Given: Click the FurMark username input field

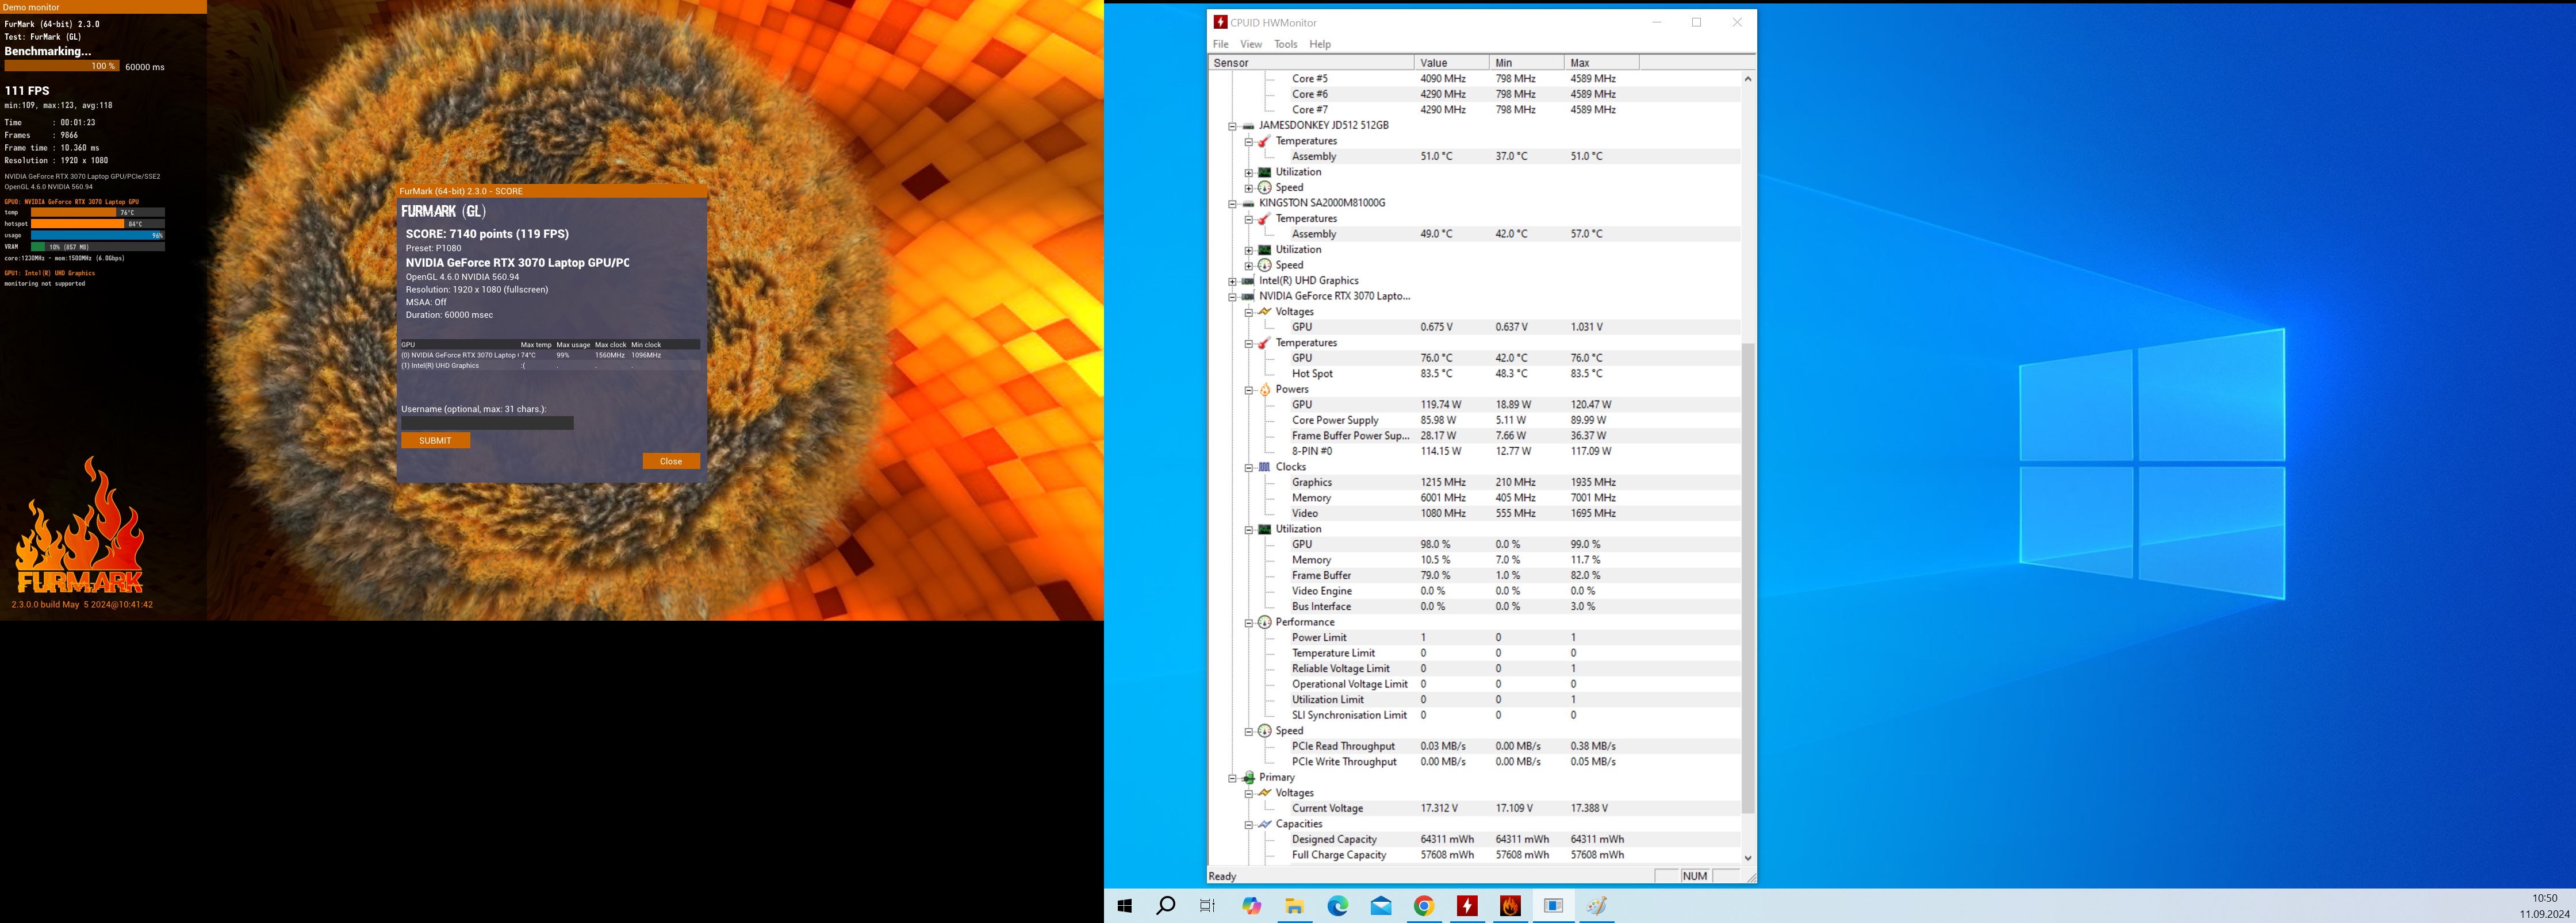Looking at the screenshot, I should 487,423.
